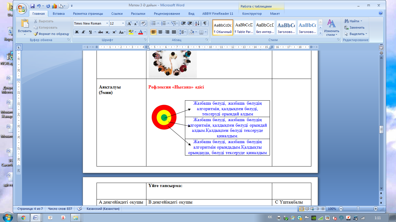Switch to the Рецензирование tab
Screen dimensions: 396x222
coord(167,14)
